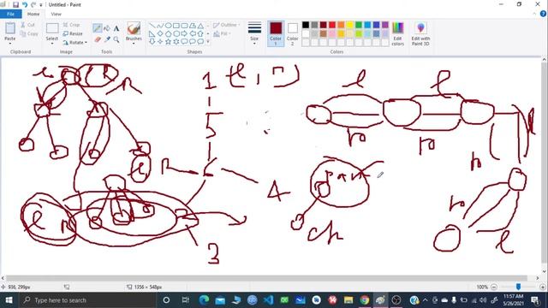Expand the Brushes dropdown arrow
The width and height of the screenshot is (548, 308).
134,44
